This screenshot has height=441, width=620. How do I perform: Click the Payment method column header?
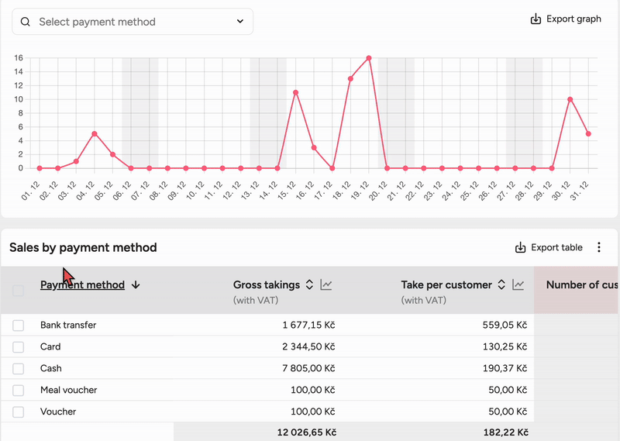click(82, 285)
